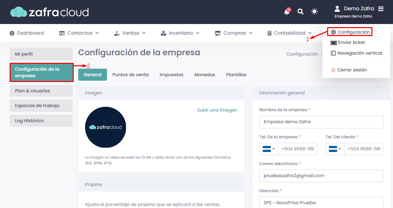Open the Monedas tab

(205, 75)
